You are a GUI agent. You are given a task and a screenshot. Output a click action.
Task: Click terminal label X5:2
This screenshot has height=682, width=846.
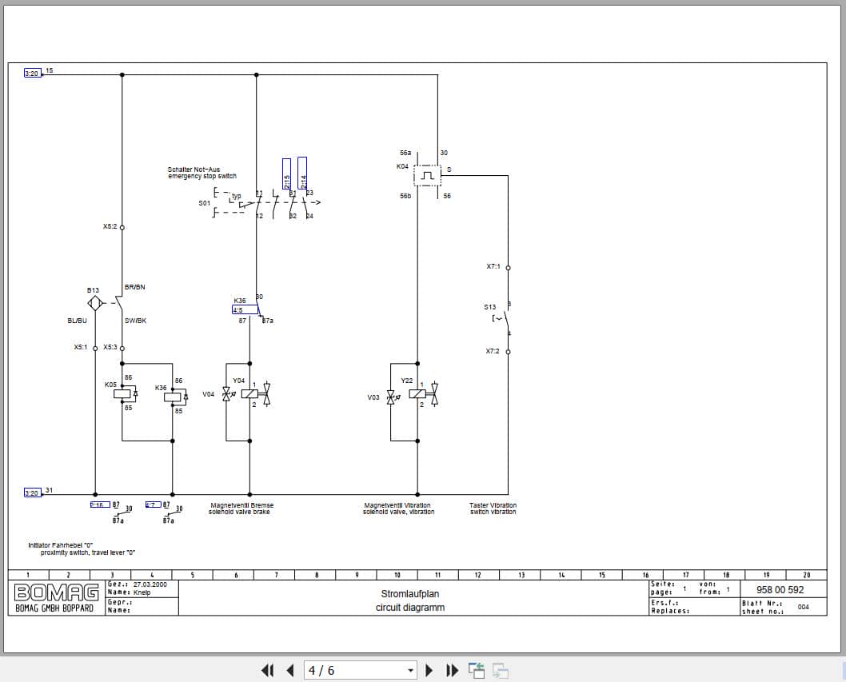(110, 226)
